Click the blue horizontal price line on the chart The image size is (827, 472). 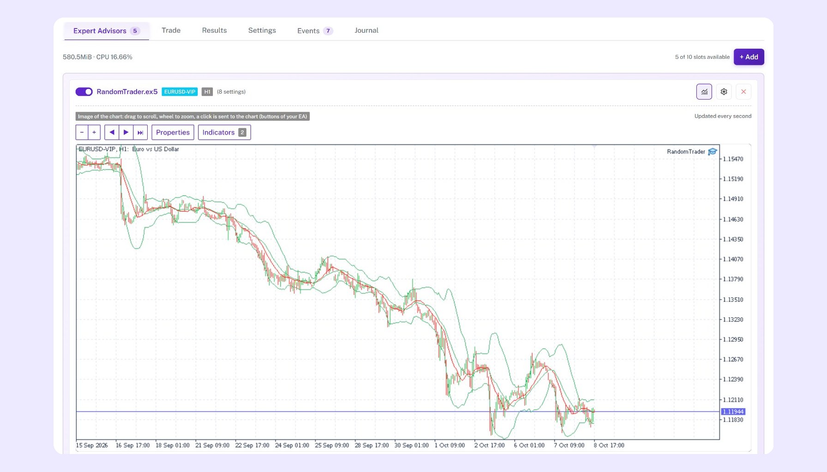397,412
